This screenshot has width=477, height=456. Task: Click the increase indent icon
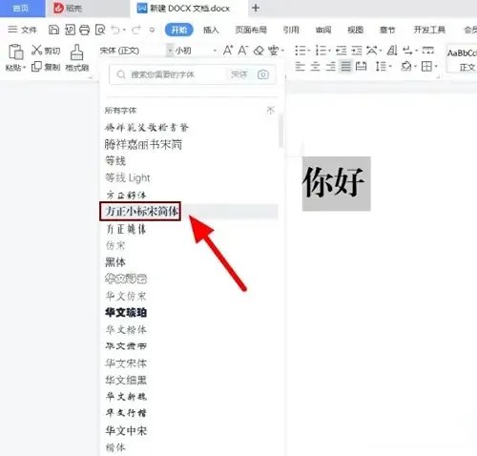point(357,51)
